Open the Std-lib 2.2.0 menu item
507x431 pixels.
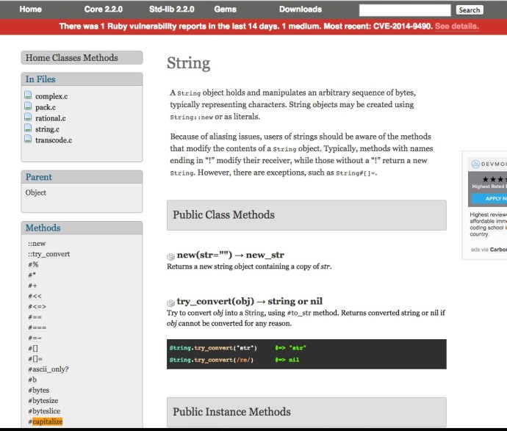click(x=171, y=10)
